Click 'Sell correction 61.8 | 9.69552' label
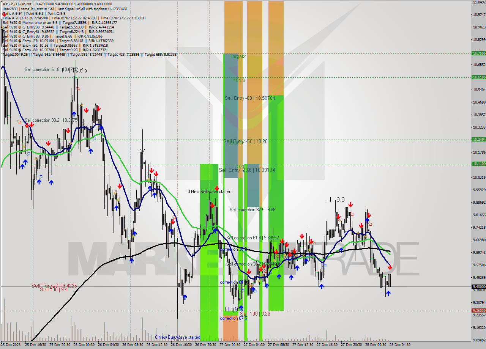The width and height of the screenshot is (486, 349). click(x=252, y=237)
